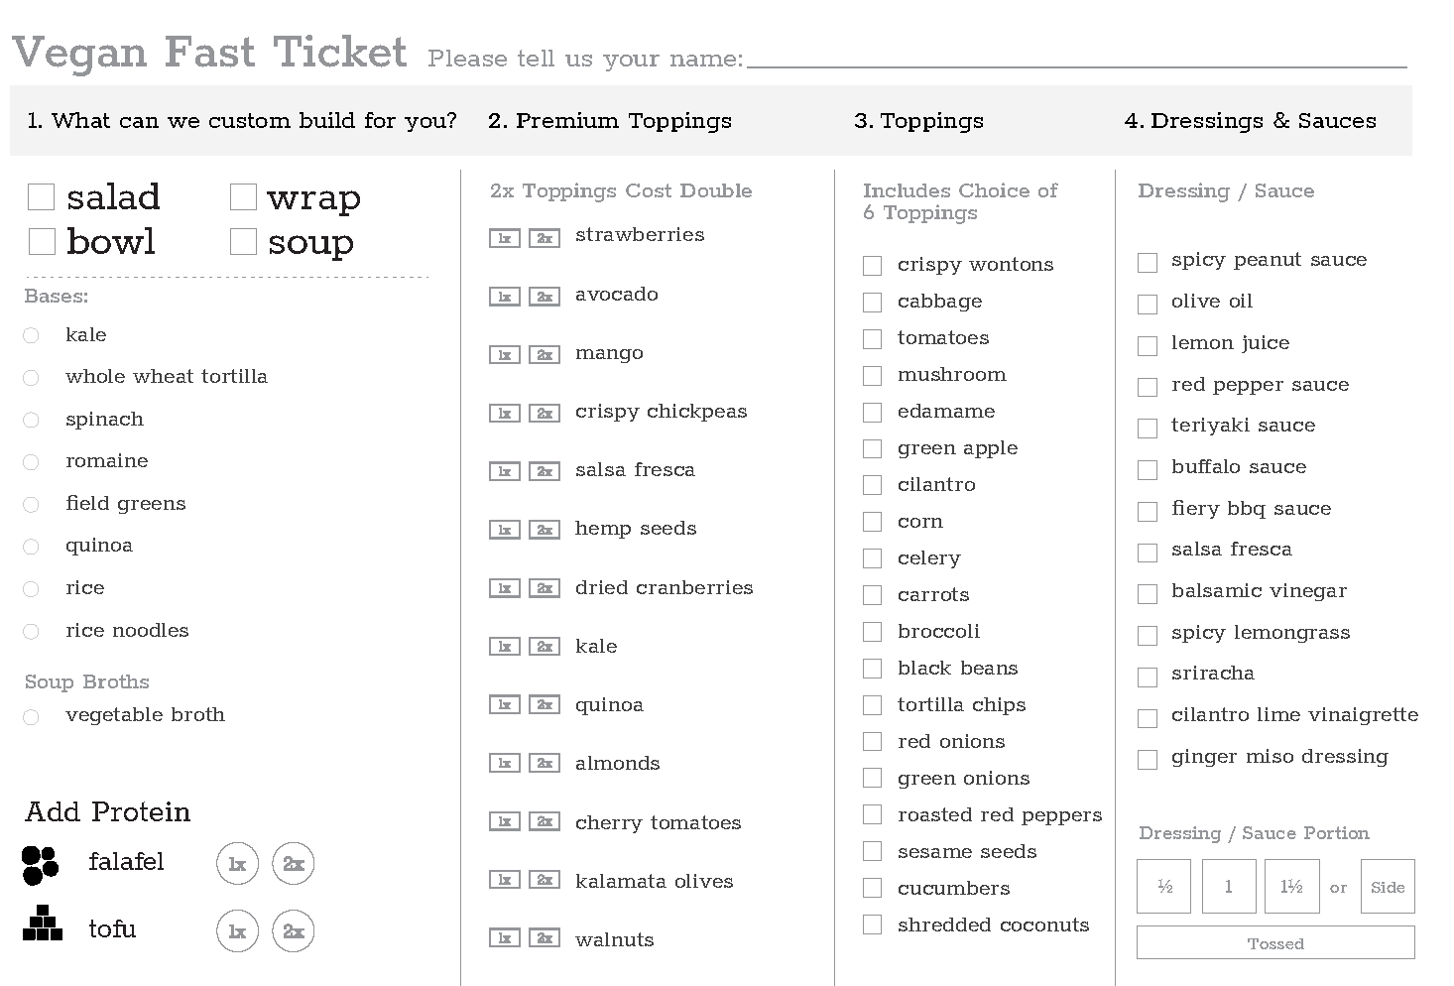Viewport: 1454px width, 986px height.
Task: Pick 2x for crispy chickpeas
Action: point(544,414)
